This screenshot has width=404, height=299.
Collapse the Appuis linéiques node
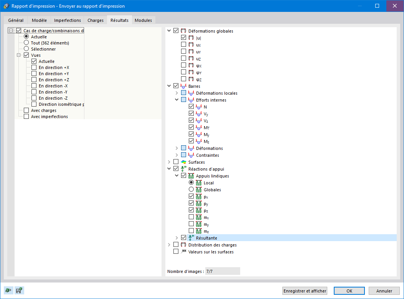pyautogui.click(x=177, y=176)
